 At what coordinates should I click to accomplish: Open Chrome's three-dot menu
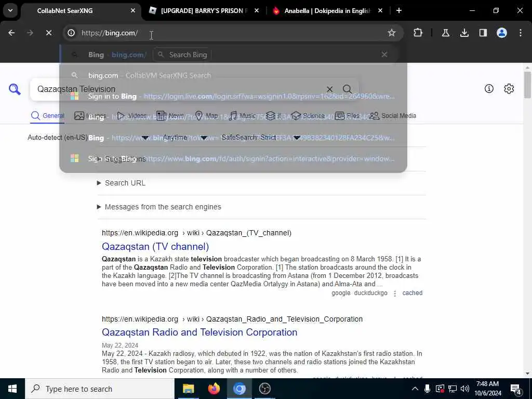[521, 33]
